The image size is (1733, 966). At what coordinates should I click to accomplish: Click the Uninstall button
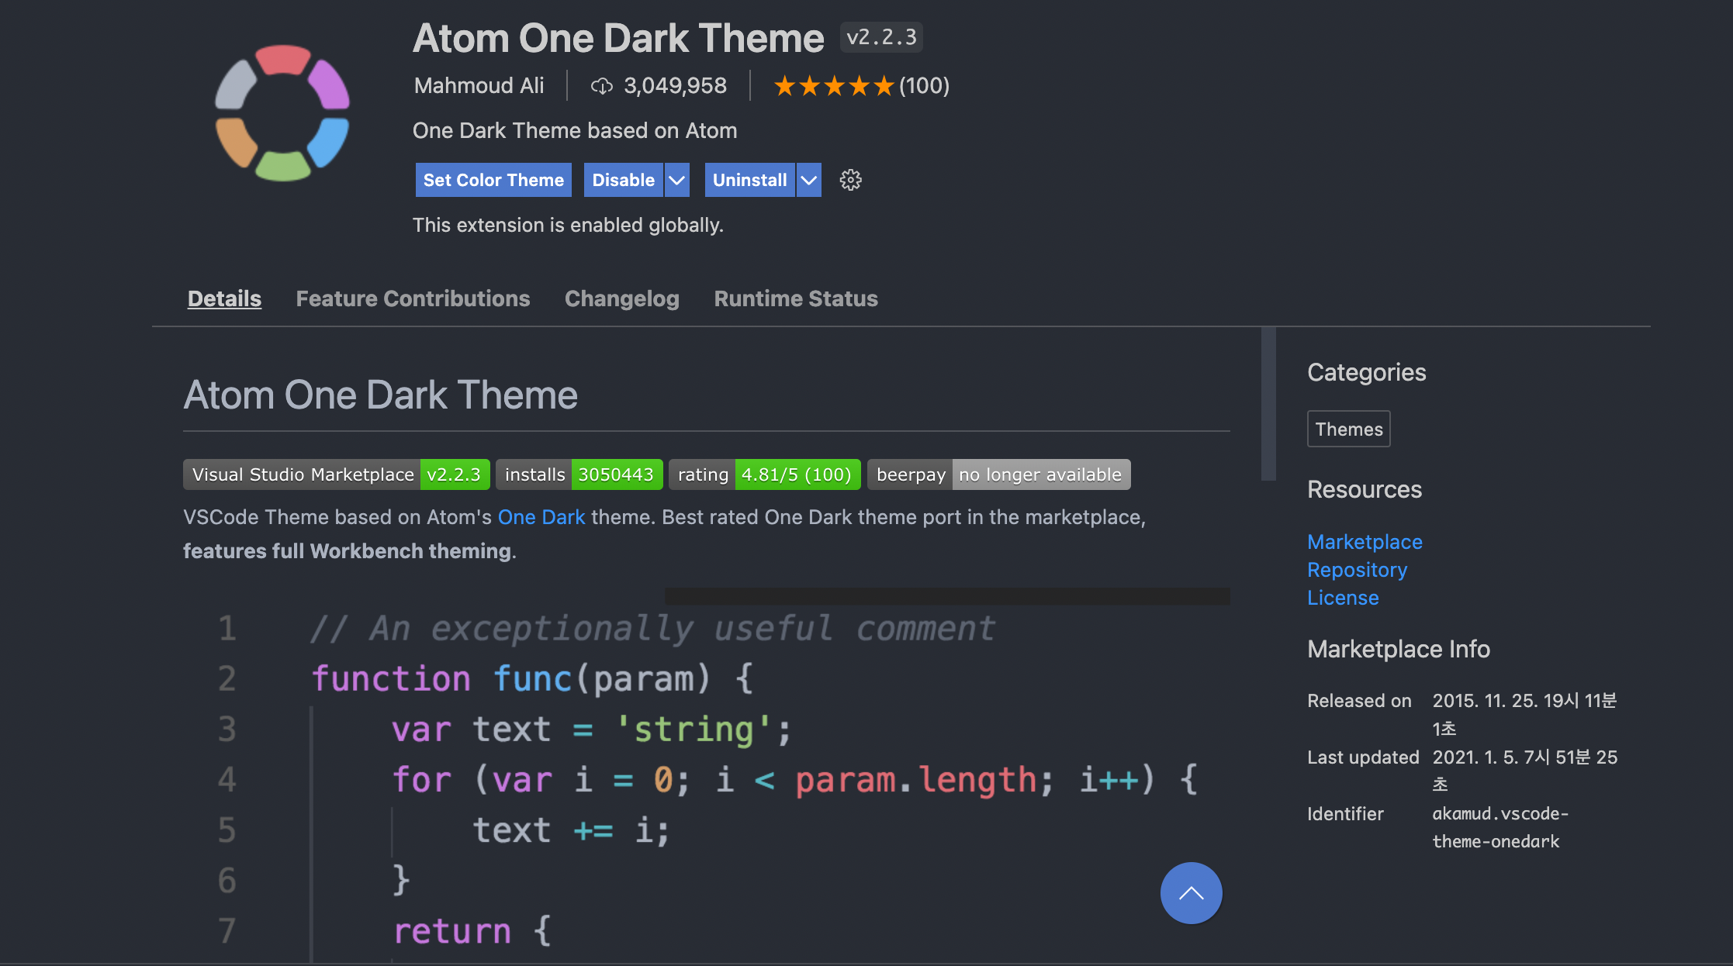[x=750, y=180]
